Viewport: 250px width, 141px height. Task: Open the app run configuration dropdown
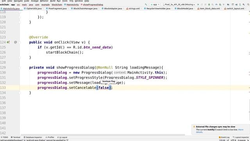click(x=155, y=5)
